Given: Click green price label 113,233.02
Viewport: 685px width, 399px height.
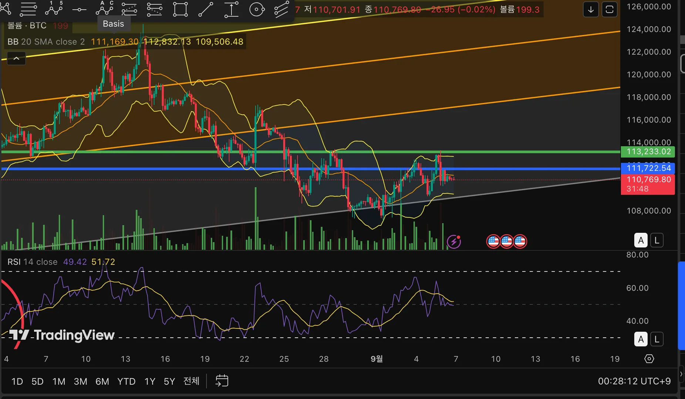Looking at the screenshot, I should tap(648, 151).
